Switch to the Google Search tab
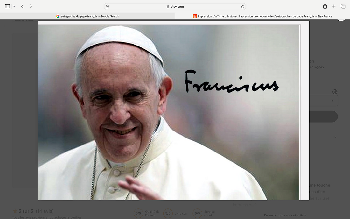 (x=87, y=16)
